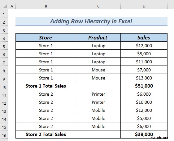This screenshot has width=174, height=141.
Task: Select the $51,000 total cell
Action: 144,86
